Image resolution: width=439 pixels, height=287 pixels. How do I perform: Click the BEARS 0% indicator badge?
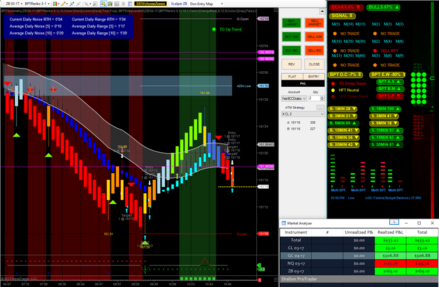346,7
